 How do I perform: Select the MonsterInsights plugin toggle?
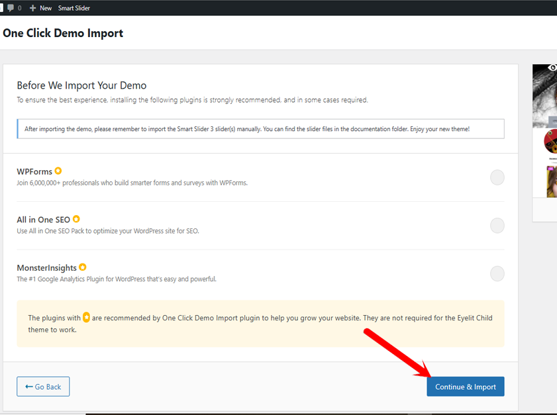point(497,273)
